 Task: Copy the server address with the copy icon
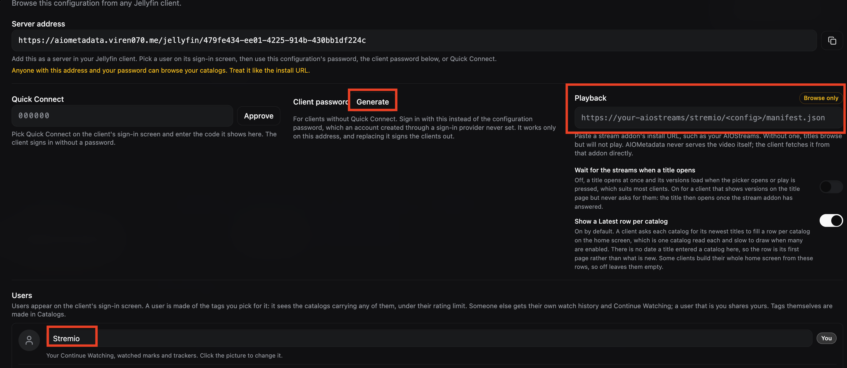(832, 40)
